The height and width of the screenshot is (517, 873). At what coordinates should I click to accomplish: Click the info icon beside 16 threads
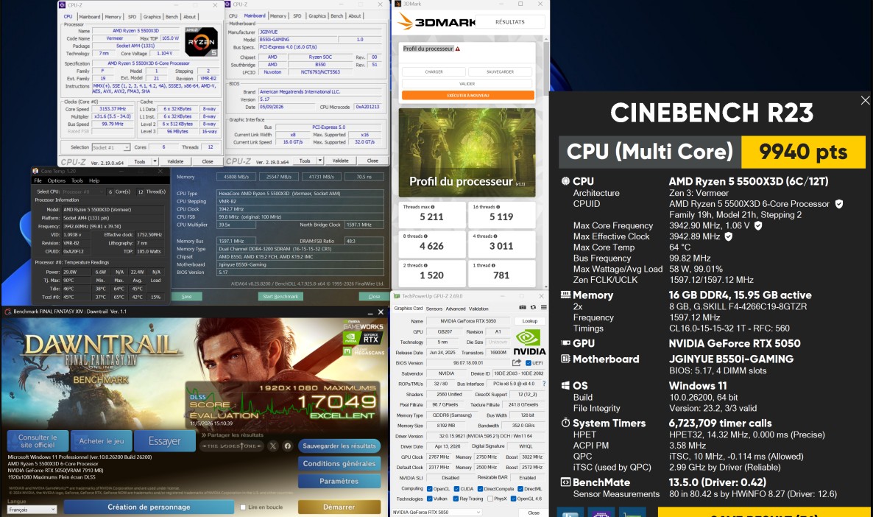(x=498, y=207)
